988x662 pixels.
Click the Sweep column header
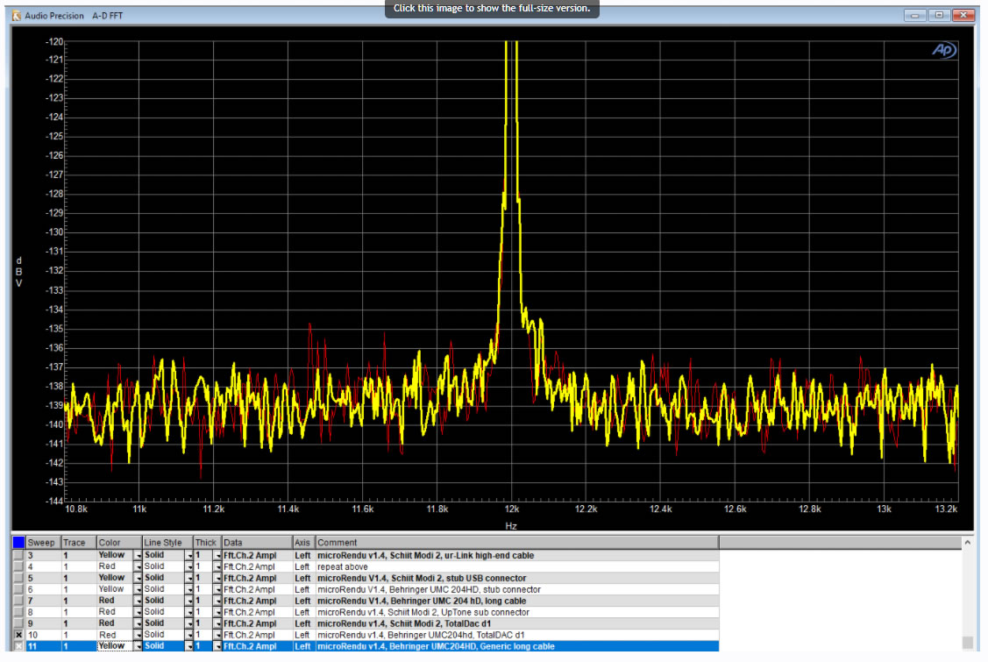pyautogui.click(x=43, y=543)
